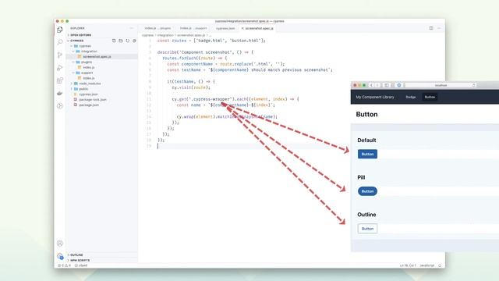Click the browser extension gear icon
The width and height of the screenshot is (499, 281).
coord(398,85)
